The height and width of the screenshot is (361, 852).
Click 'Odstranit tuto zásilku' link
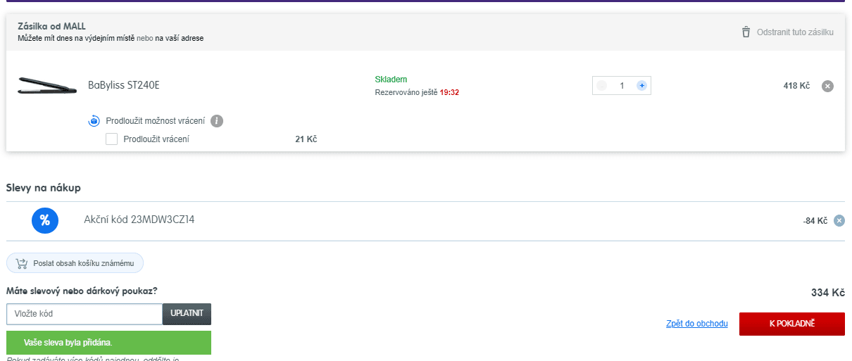(x=795, y=32)
